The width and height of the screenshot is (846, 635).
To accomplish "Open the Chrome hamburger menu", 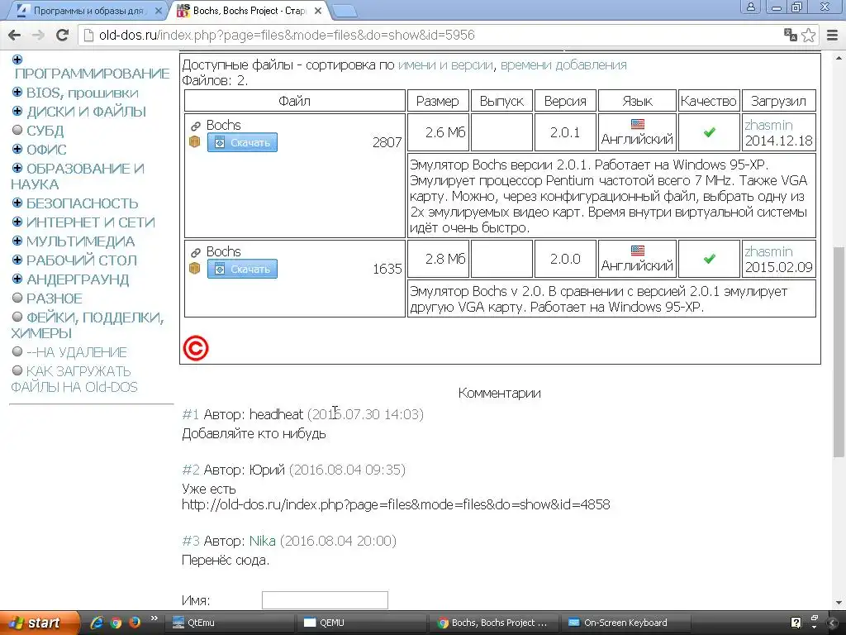I will (833, 35).
